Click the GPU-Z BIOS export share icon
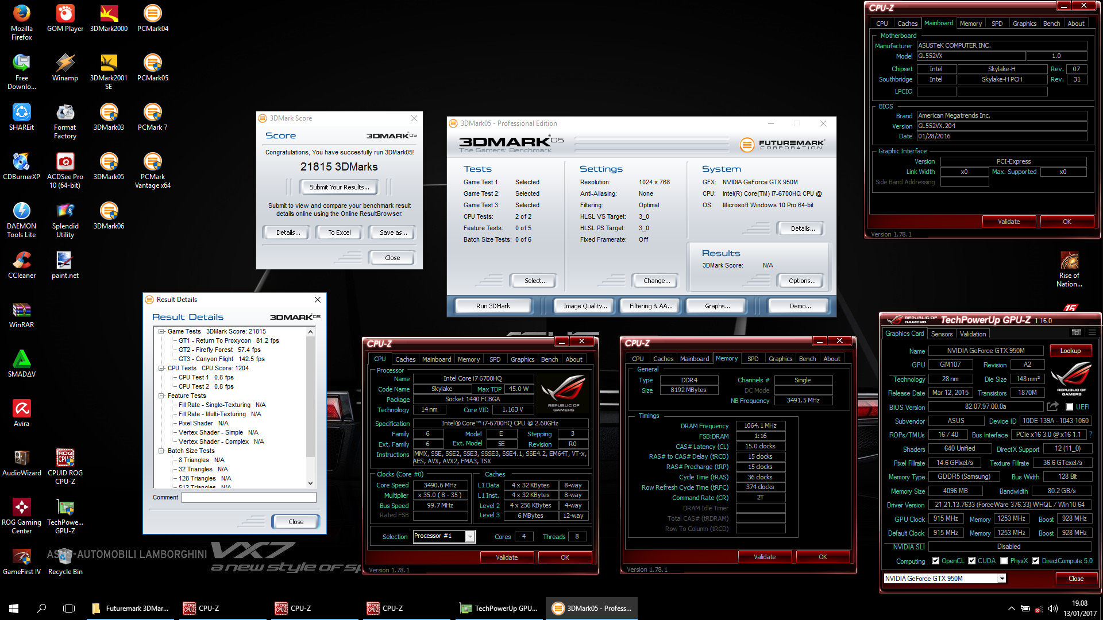The image size is (1103, 620). coord(1052,406)
